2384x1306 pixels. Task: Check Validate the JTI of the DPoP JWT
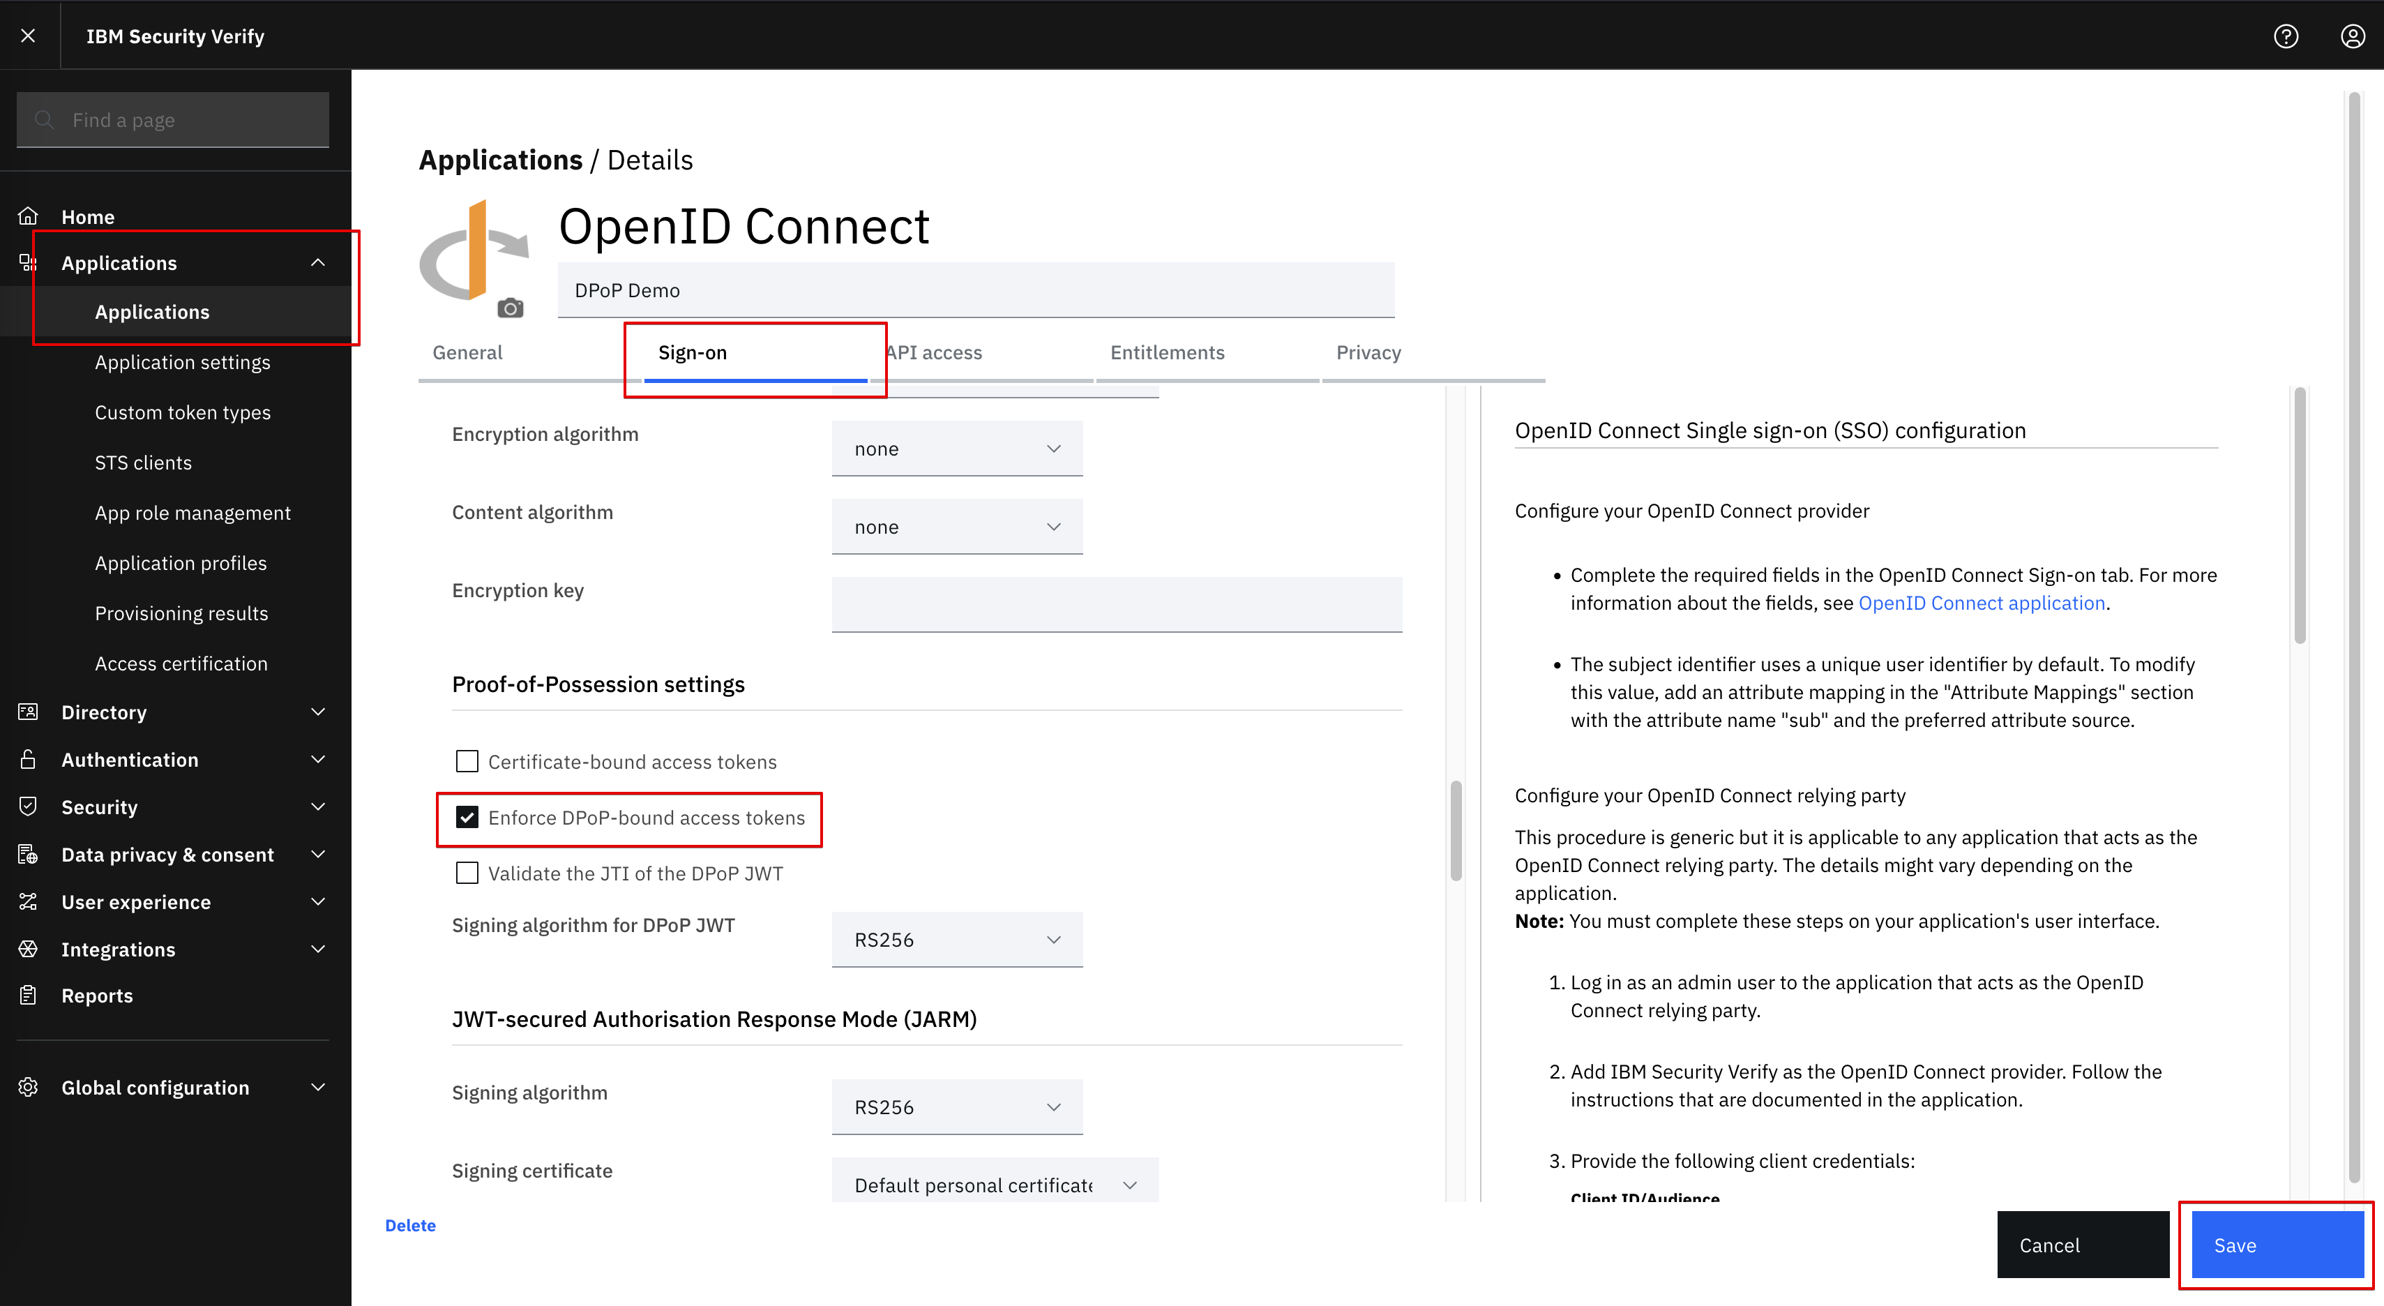click(467, 873)
